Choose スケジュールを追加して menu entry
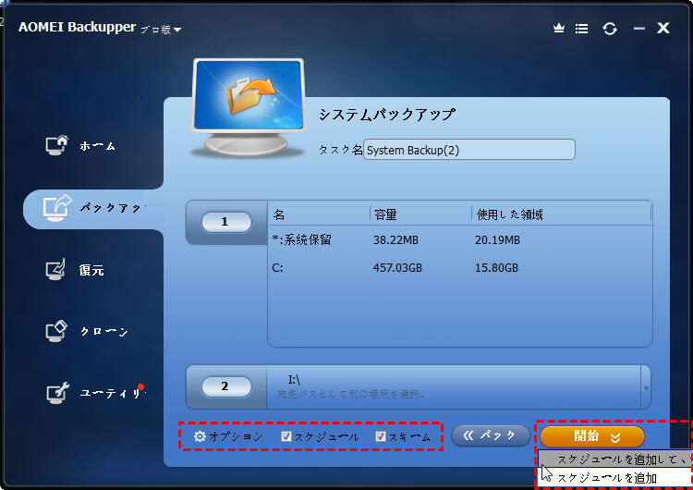The width and height of the screenshot is (693, 490). point(615,459)
